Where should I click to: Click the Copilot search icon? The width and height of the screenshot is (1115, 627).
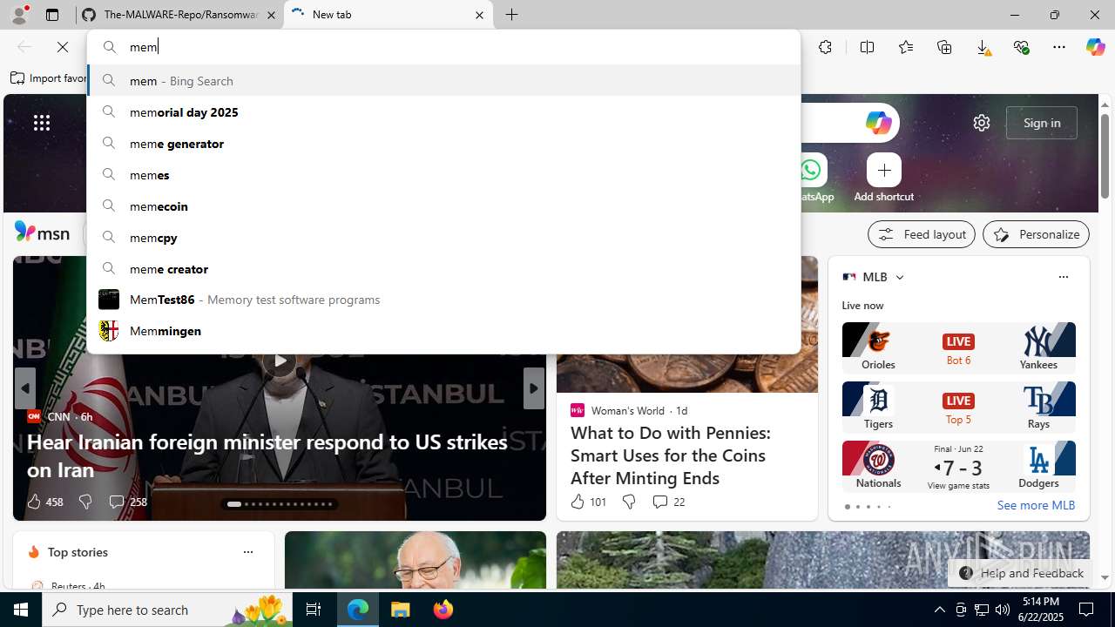(x=878, y=123)
